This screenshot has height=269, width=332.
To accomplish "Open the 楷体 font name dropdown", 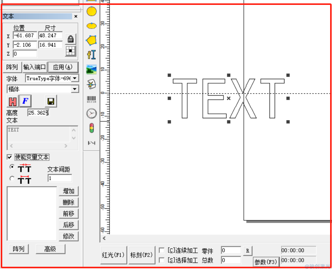I will (75, 89).
